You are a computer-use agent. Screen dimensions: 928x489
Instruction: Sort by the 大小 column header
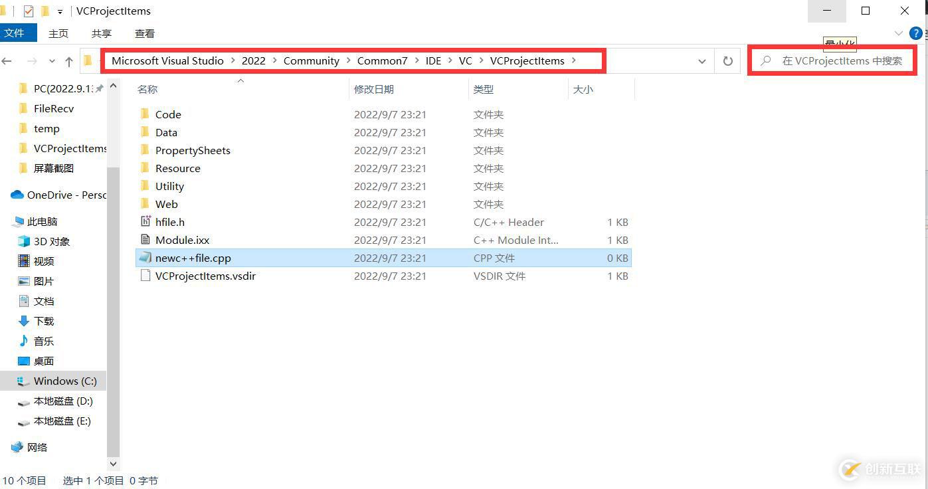[583, 89]
